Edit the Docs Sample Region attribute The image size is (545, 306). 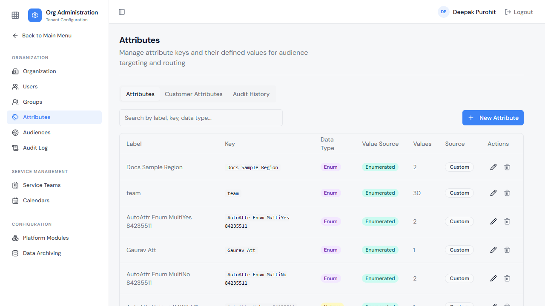point(493,167)
